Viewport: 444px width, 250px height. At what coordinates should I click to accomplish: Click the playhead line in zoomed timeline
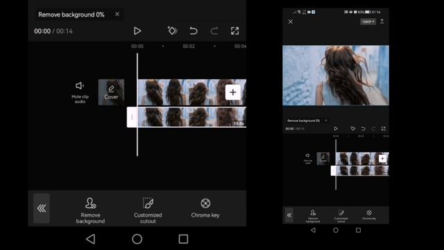[x=137, y=104]
